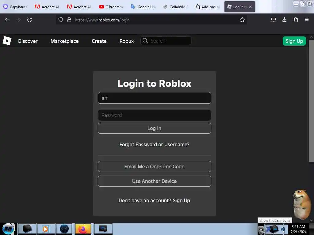The width and height of the screenshot is (314, 235).
Task: Click the Log In button
Action: coord(155,128)
